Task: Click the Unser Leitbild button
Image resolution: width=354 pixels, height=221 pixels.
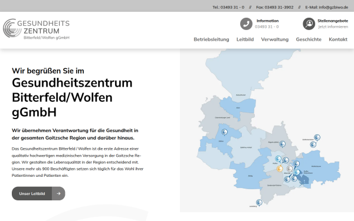Action: tap(38, 193)
